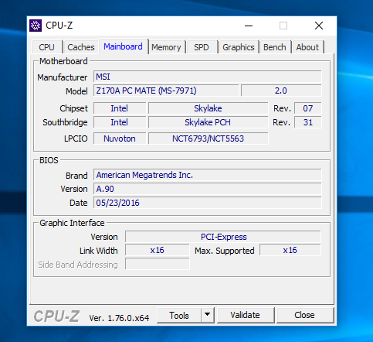
Task: Click the Southbridge label
Action: pyautogui.click(x=65, y=122)
